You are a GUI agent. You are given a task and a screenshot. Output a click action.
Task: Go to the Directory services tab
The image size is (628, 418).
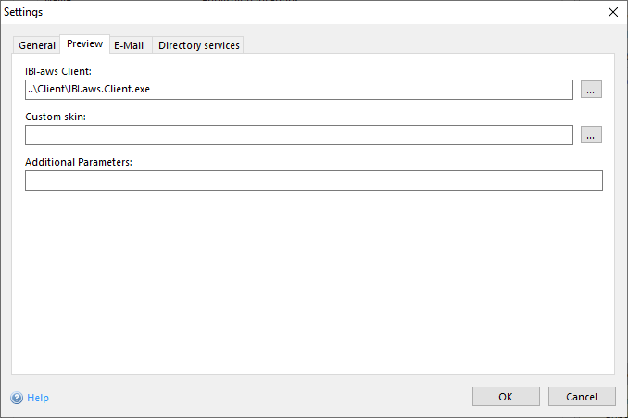point(198,45)
